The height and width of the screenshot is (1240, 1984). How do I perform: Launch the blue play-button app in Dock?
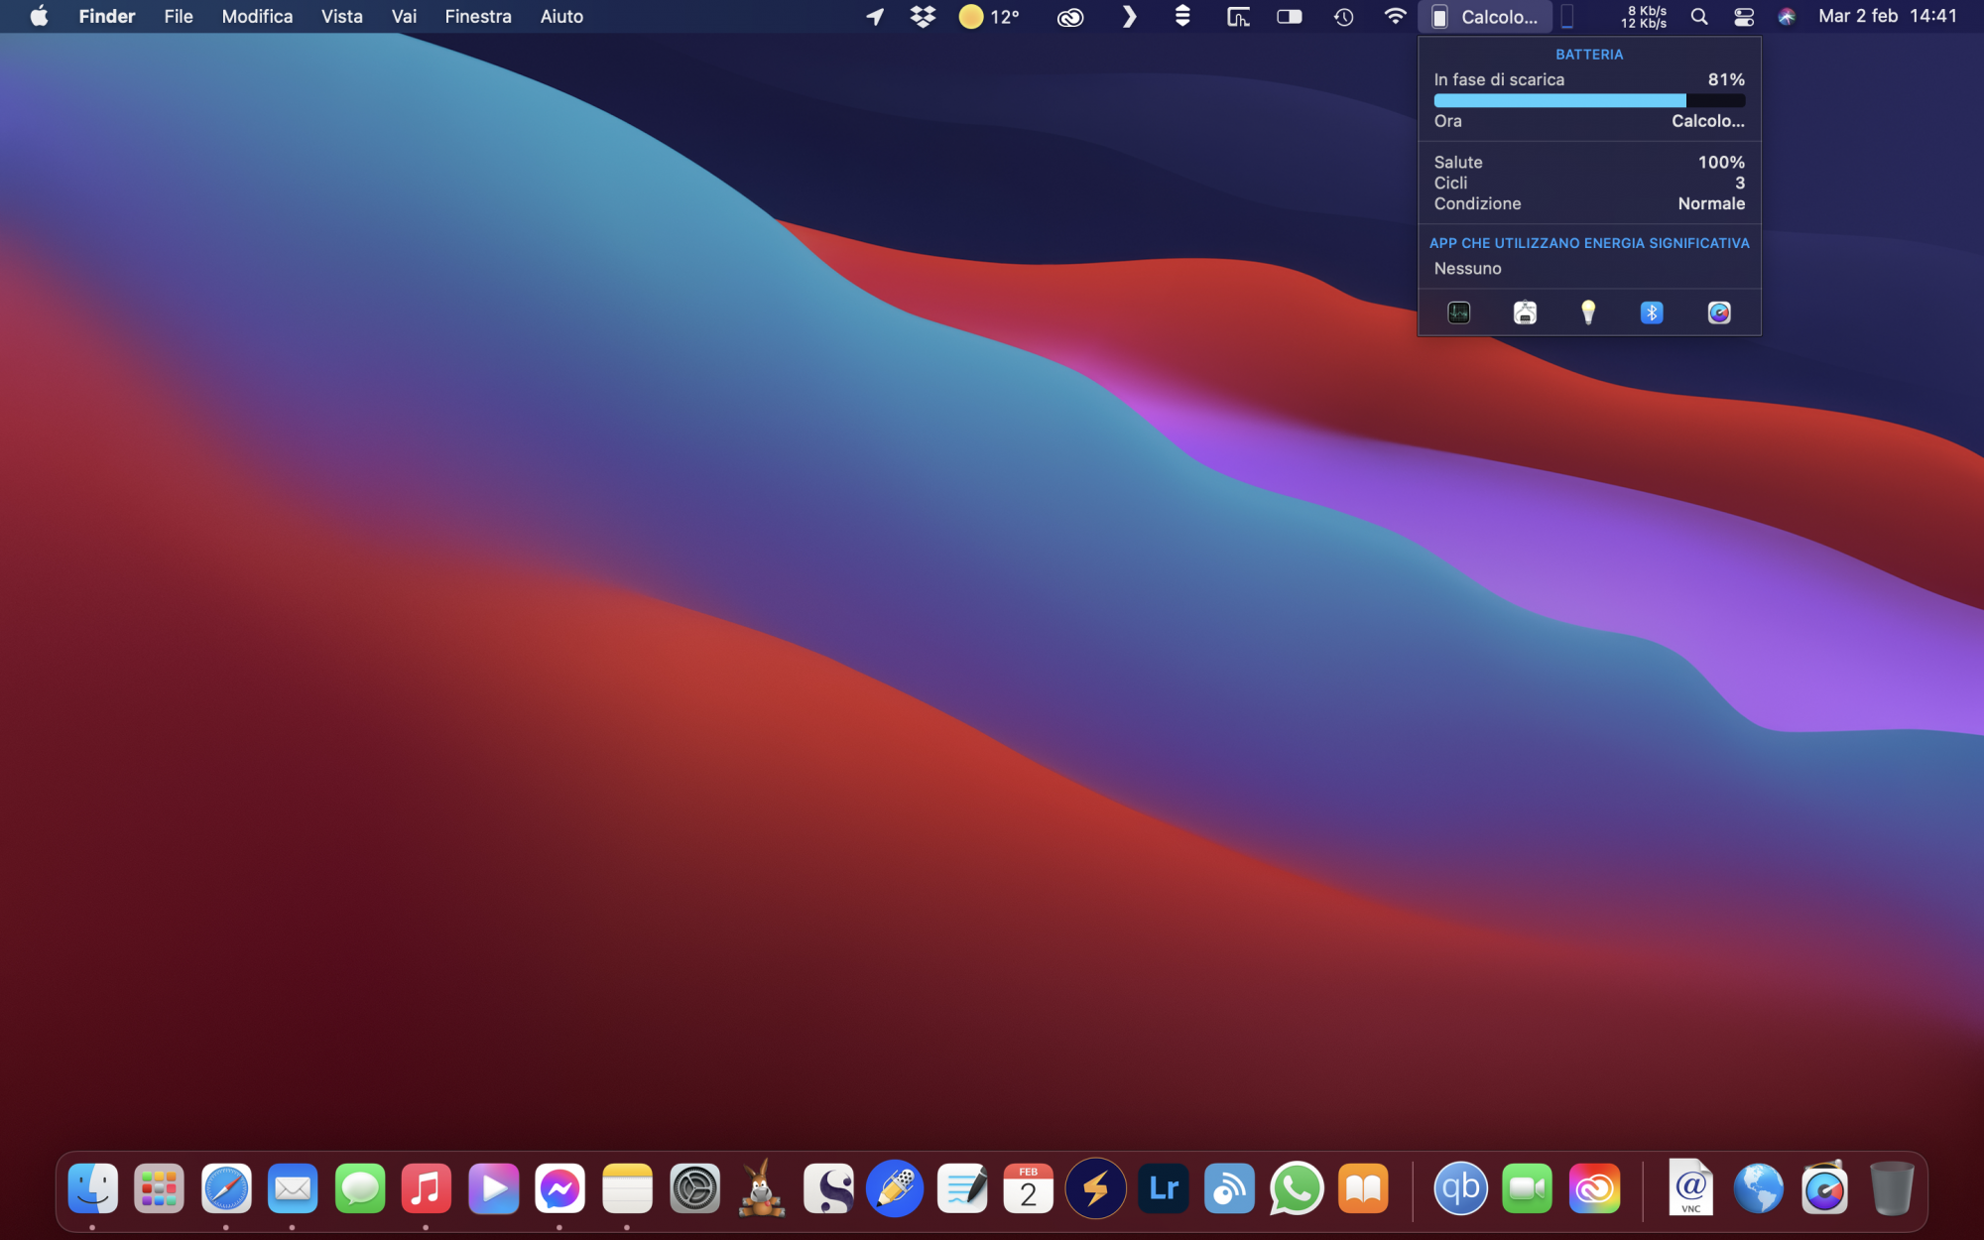[x=493, y=1188]
